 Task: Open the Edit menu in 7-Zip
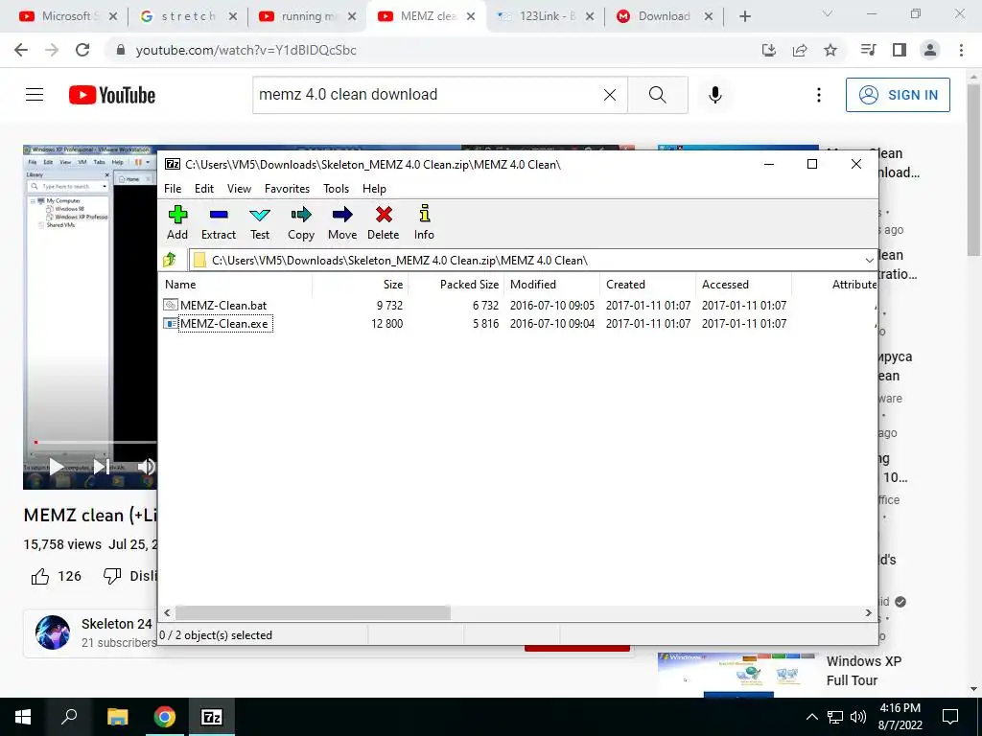204,189
